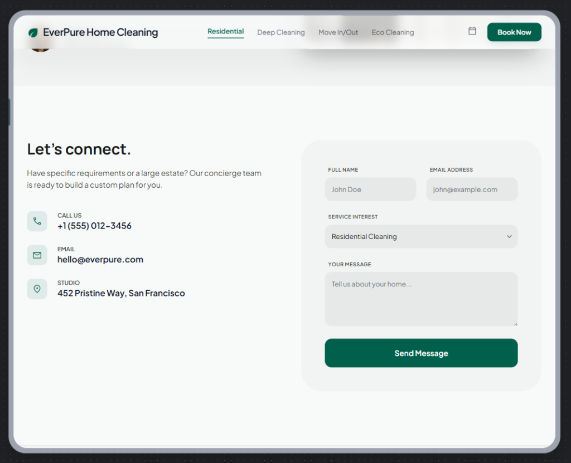Click the EverPure Home Cleaning brand name
571x463 pixels.
[100, 32]
